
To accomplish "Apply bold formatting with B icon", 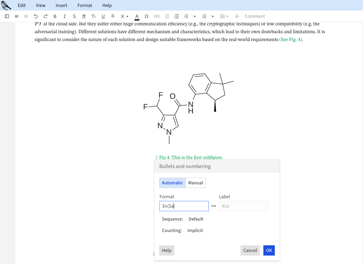I will click(55, 16).
